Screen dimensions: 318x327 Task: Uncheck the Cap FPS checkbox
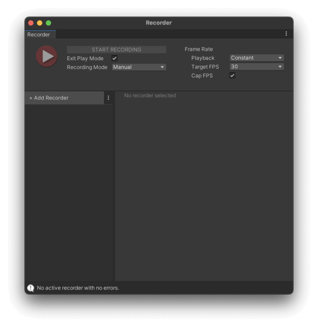(x=232, y=76)
